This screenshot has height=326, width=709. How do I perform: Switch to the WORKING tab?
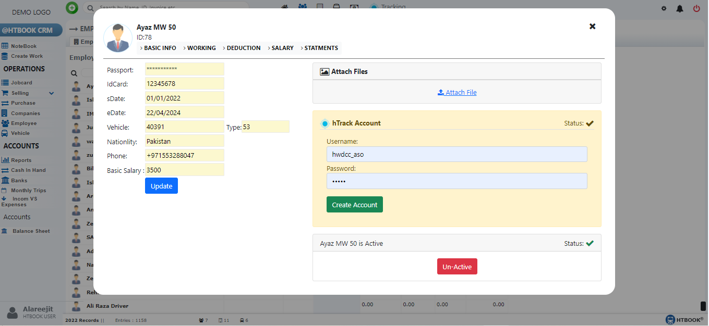pos(201,48)
